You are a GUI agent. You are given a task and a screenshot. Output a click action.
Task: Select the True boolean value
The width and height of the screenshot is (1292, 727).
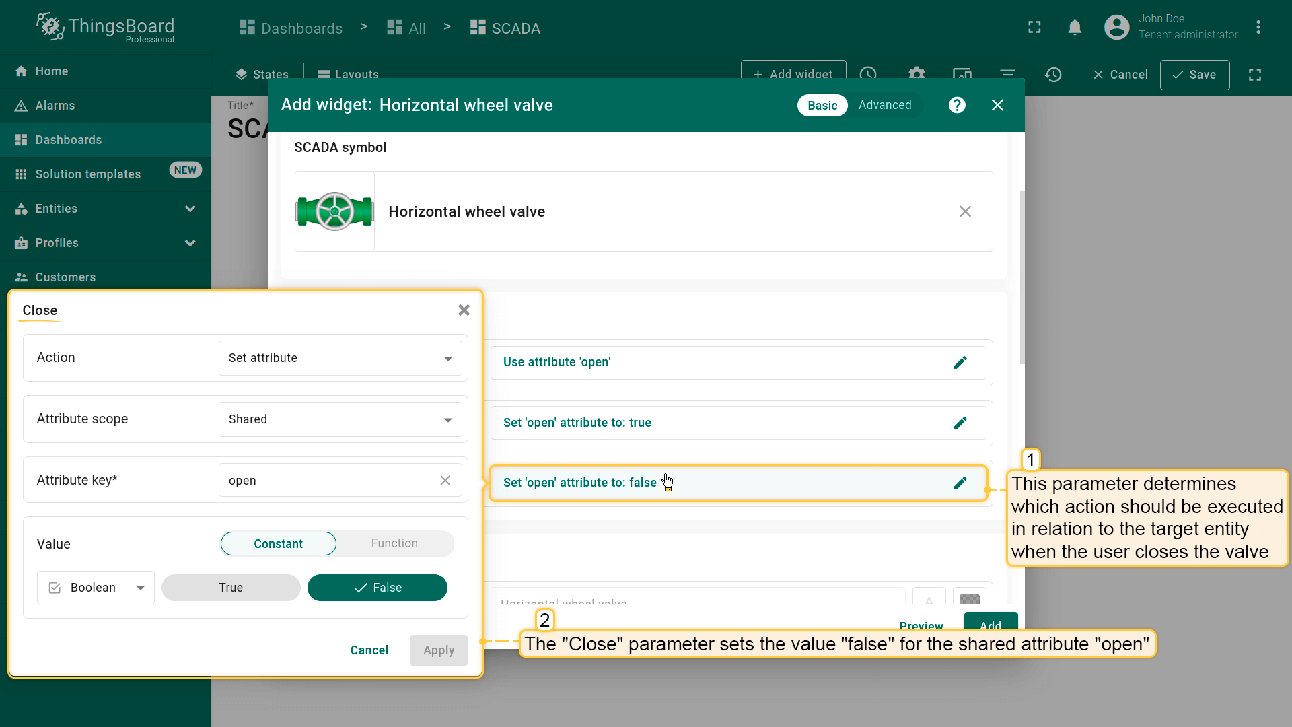click(x=231, y=588)
